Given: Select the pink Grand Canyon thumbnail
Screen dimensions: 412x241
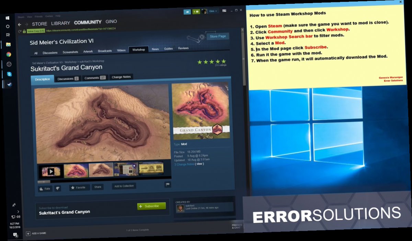Looking at the screenshot, I should point(76,170).
